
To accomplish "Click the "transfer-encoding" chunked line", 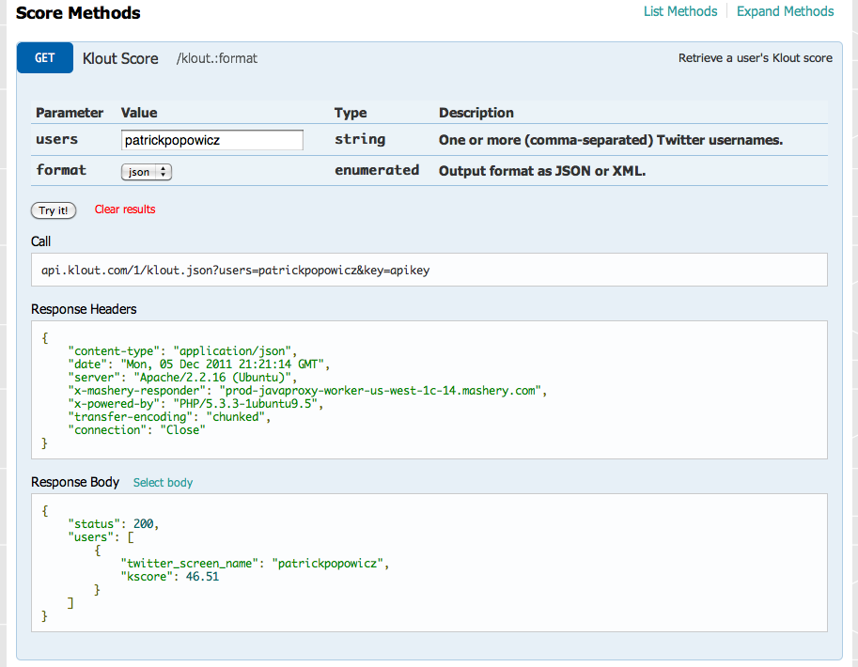I will [x=169, y=417].
